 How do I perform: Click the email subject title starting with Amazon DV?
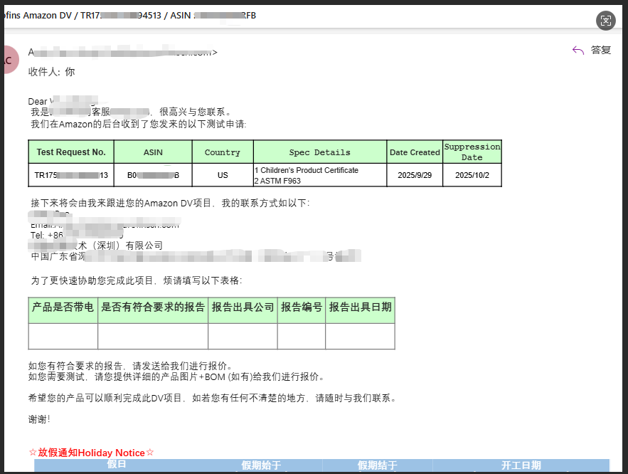pos(128,16)
